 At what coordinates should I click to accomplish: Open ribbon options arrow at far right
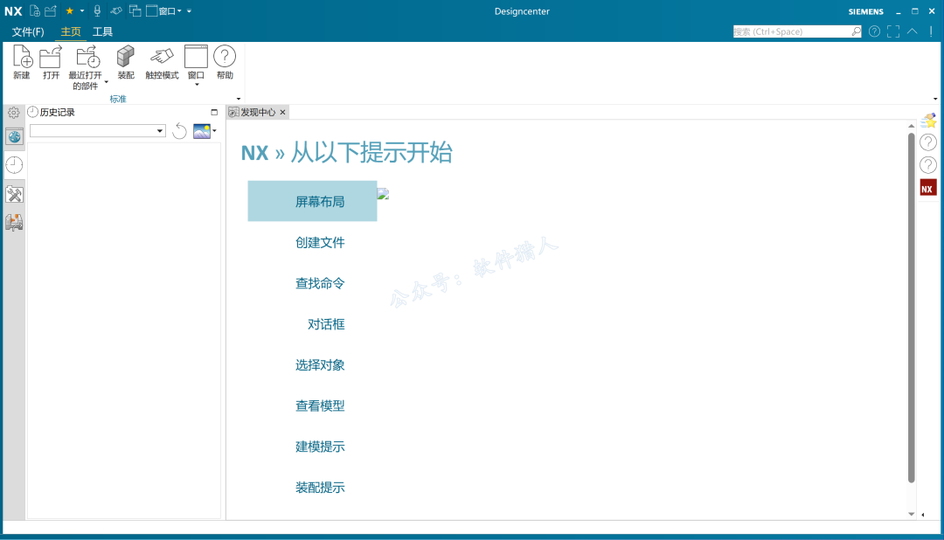coord(935,99)
